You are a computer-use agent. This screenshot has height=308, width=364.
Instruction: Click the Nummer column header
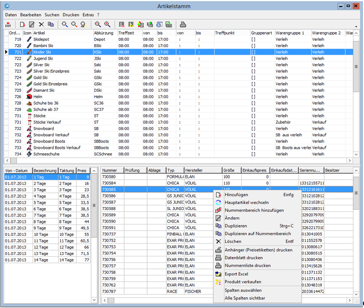[x=112, y=170]
